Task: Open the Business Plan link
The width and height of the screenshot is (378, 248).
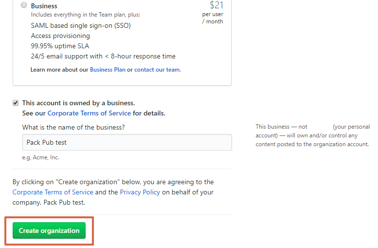Action: click(108, 70)
